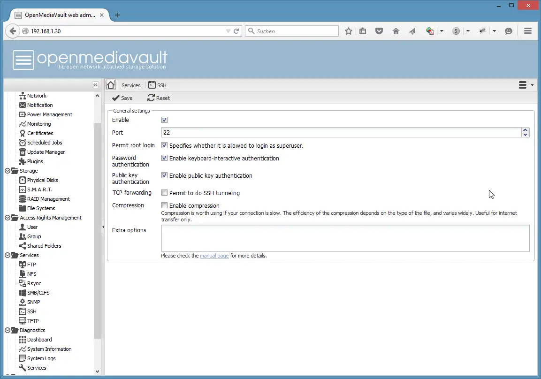Open a new browser tab
The width and height of the screenshot is (541, 379).
pyautogui.click(x=117, y=15)
